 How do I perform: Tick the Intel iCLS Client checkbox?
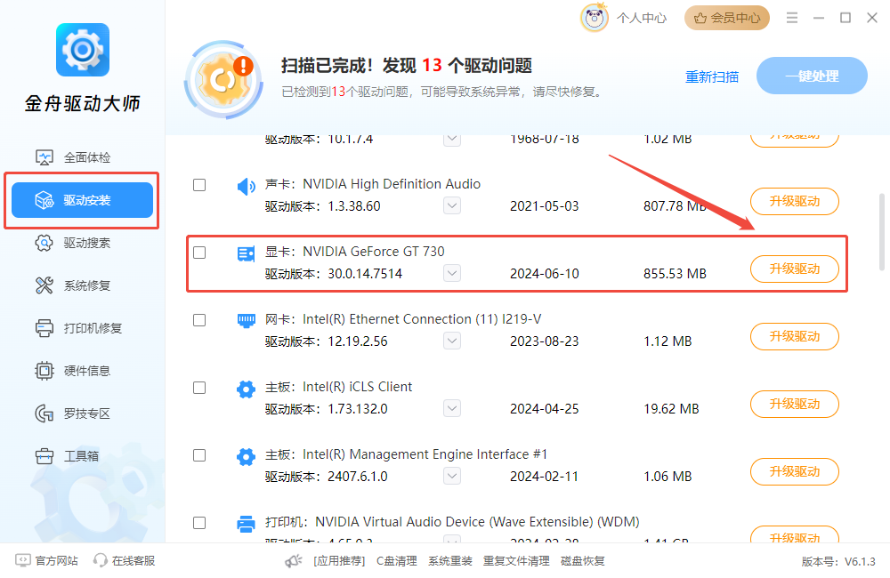tap(199, 388)
